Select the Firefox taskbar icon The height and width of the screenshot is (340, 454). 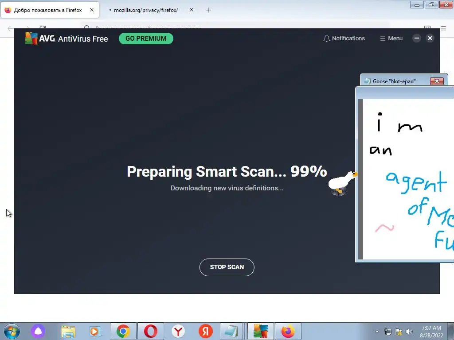288,331
